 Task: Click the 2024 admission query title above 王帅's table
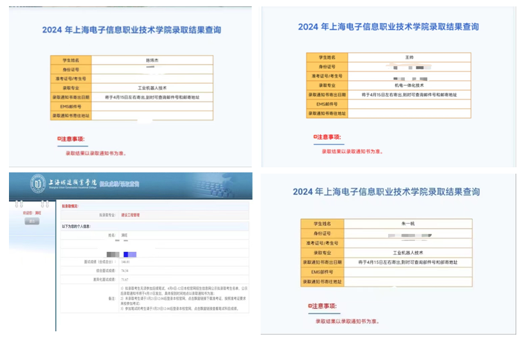point(388,27)
